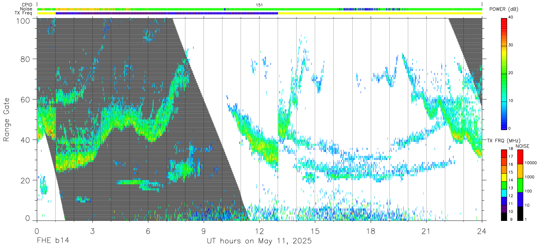Click x-axis tick label 12
542x250 pixels.
click(260, 231)
